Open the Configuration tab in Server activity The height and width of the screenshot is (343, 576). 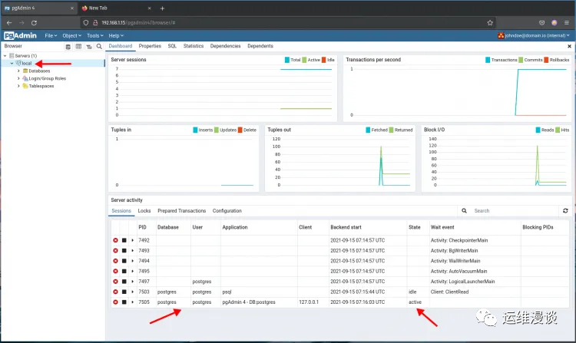pyautogui.click(x=227, y=210)
